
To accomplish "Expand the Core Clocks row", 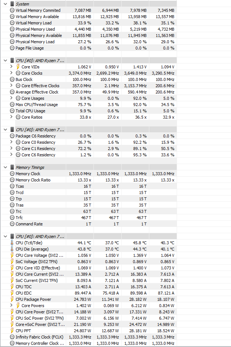I will pos(11,73).
